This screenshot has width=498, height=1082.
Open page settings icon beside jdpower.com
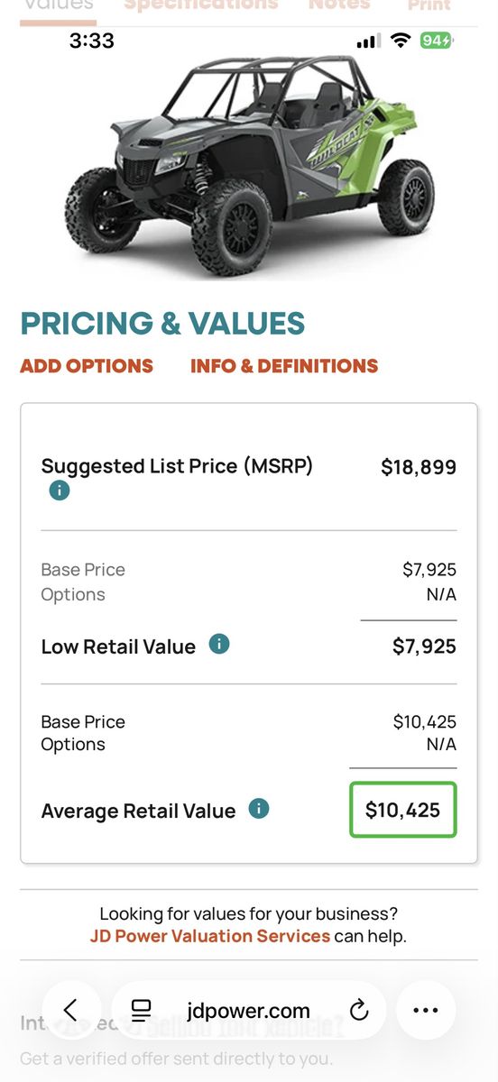tap(141, 1011)
